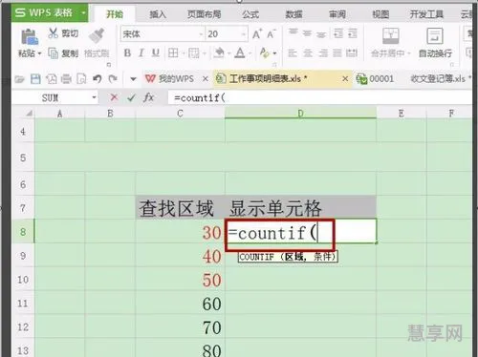Switch to the 开始 (Home) ribbon tab

coord(115,14)
